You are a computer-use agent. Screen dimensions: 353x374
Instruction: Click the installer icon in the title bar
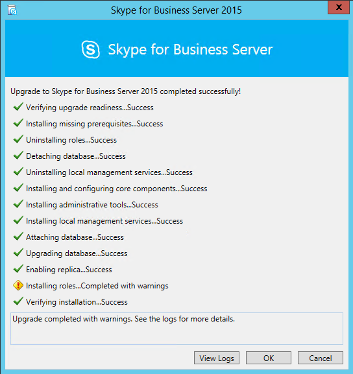(x=12, y=10)
